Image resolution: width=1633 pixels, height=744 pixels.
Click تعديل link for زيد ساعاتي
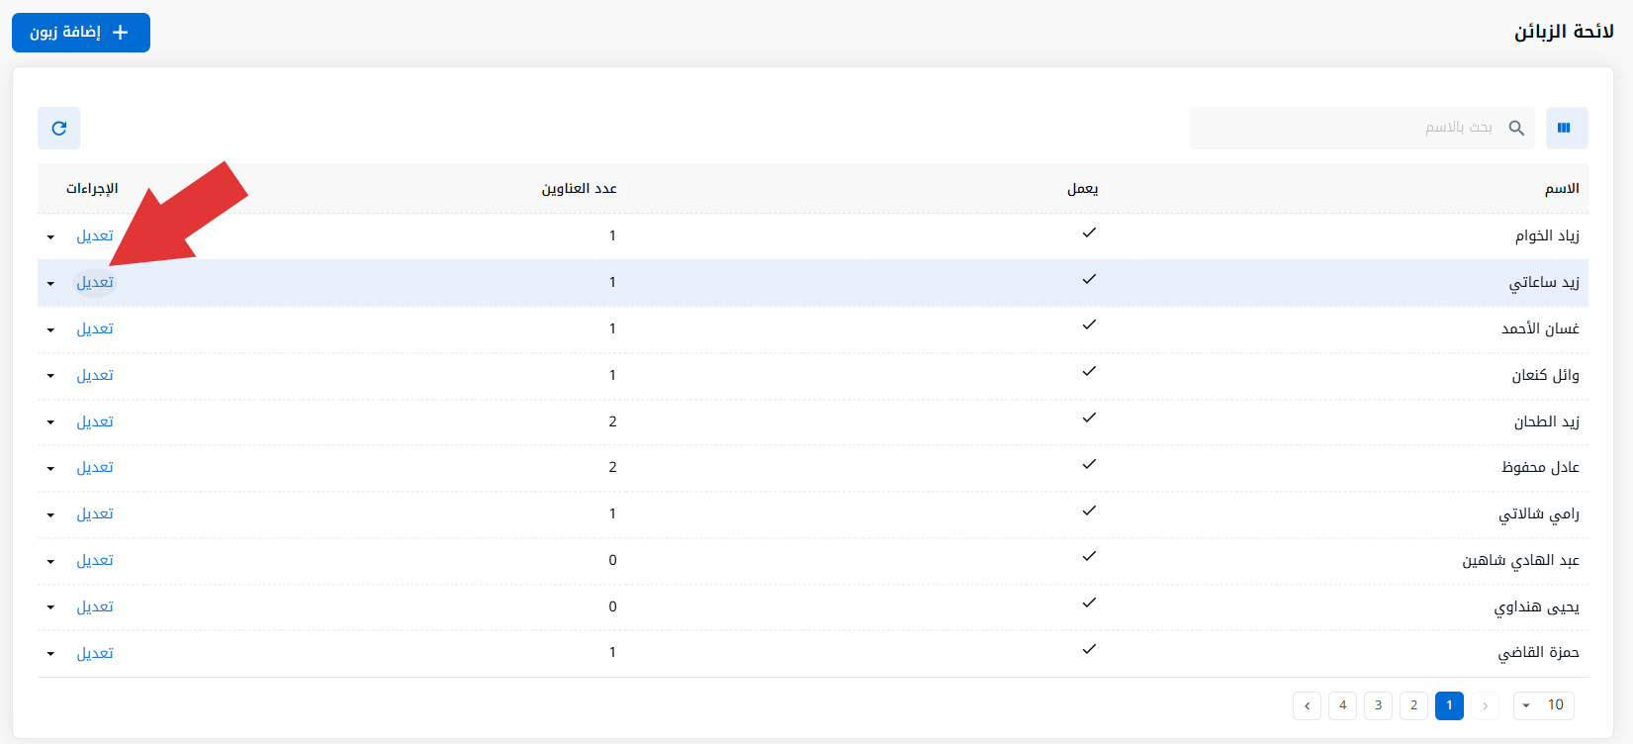click(x=95, y=282)
